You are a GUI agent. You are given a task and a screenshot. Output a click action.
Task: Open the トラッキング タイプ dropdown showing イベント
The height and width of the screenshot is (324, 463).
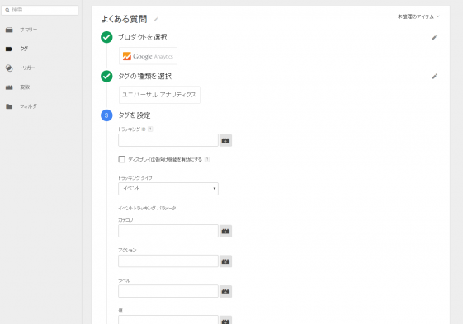tap(168, 189)
